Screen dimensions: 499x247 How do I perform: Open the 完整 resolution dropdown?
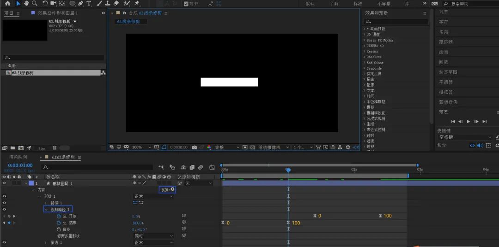point(227,147)
